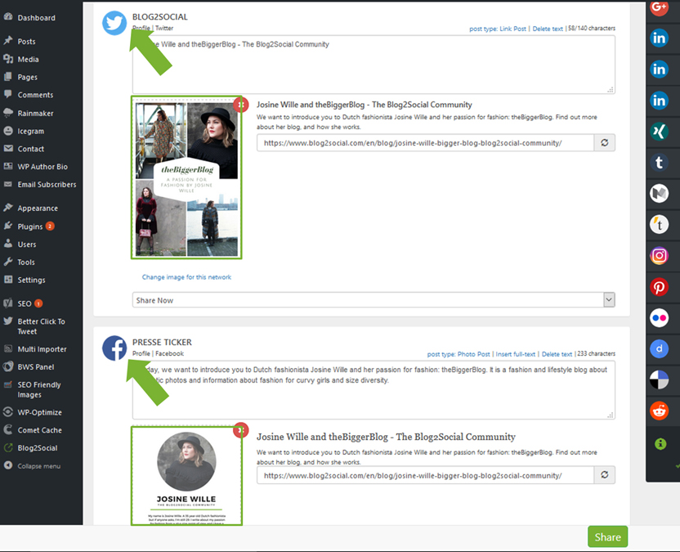Click into the Twitter post text area

click(374, 65)
